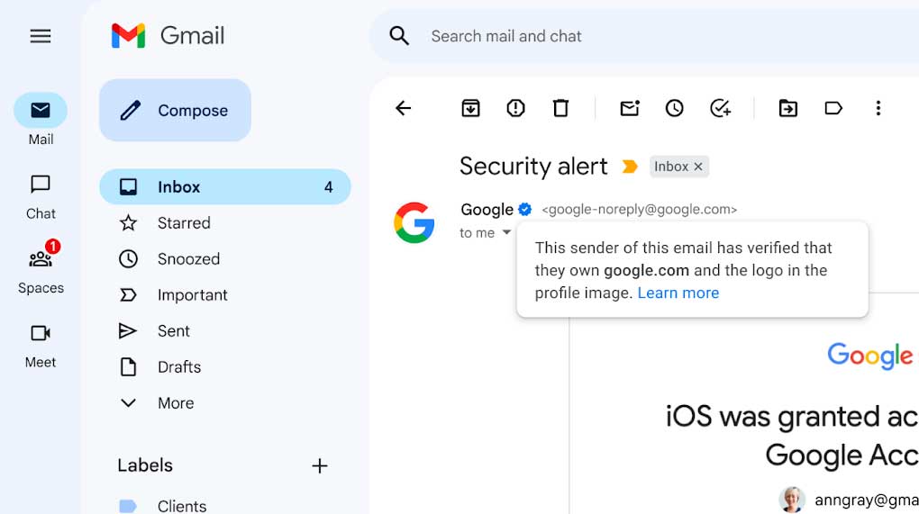
Task: Snooze this email with clock icon
Action: pyautogui.click(x=674, y=108)
